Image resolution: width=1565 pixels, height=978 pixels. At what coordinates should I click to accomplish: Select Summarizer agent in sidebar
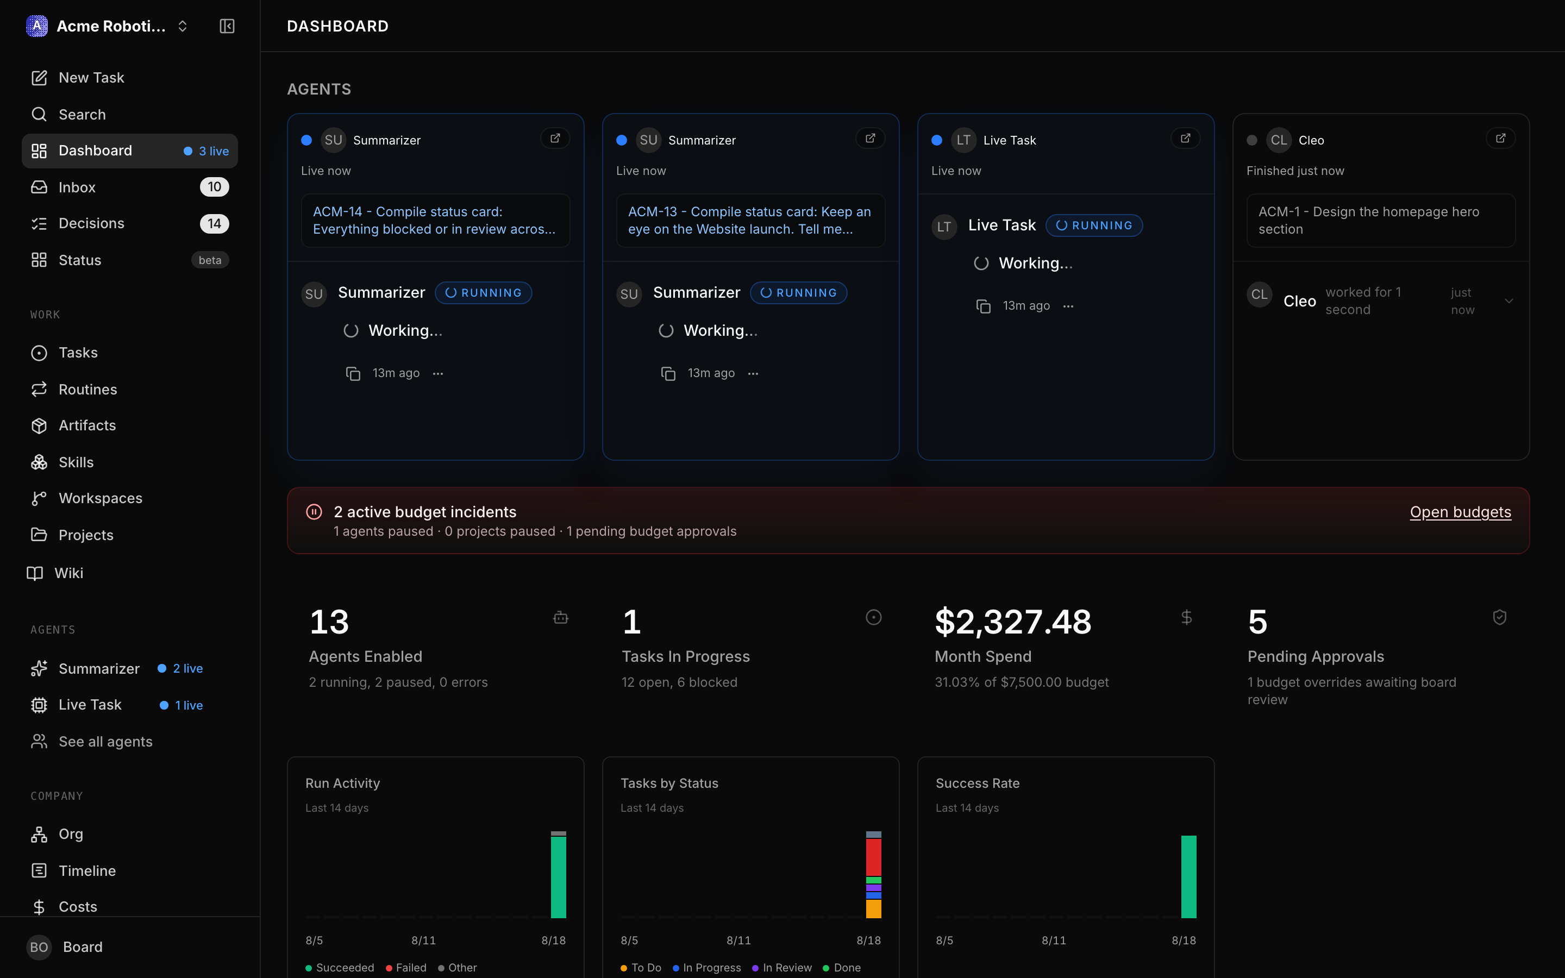point(129,668)
